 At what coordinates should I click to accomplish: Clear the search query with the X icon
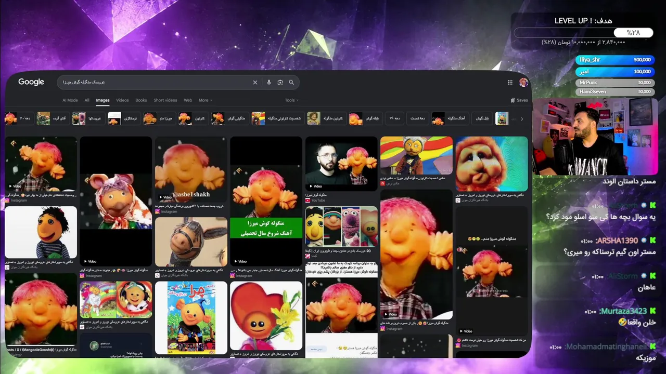click(255, 82)
